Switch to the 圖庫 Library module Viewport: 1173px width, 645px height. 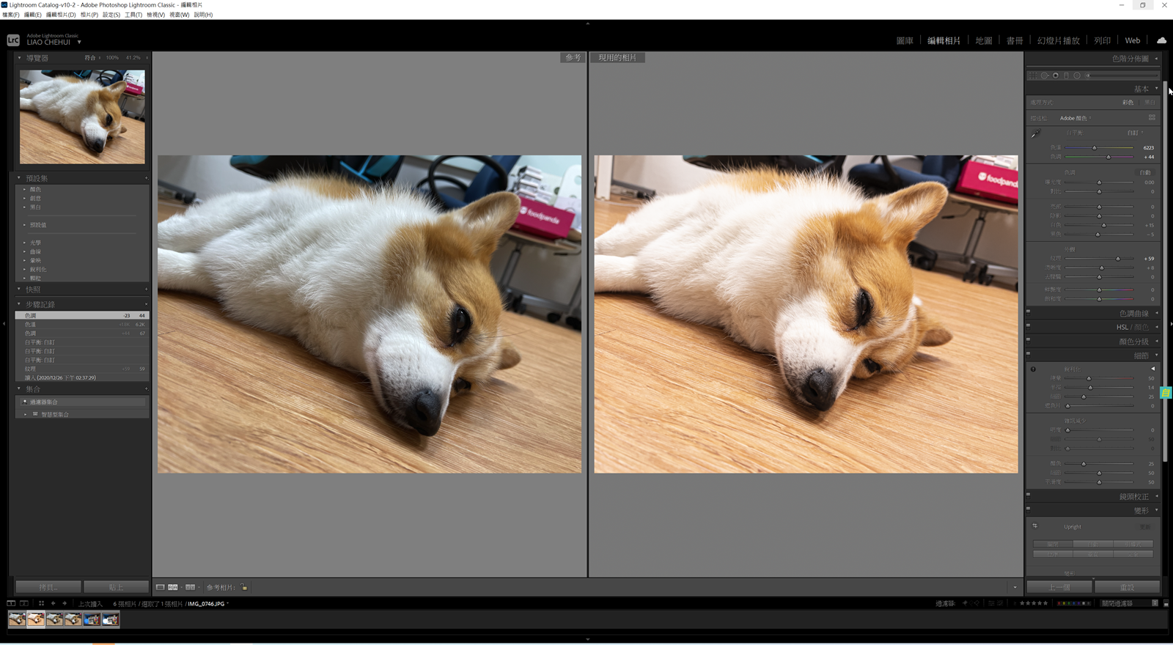[905, 41]
